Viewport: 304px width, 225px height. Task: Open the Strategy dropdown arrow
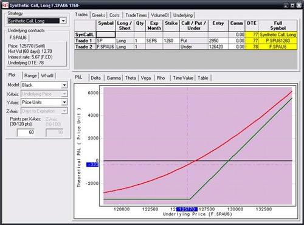click(63, 21)
